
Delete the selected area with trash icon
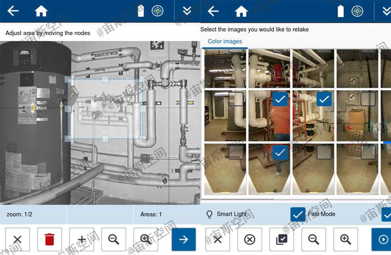[49, 239]
